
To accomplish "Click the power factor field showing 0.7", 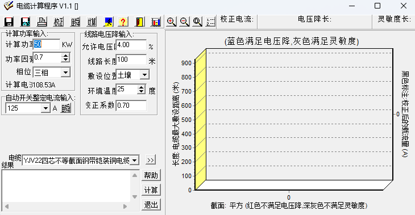I will coord(47,58).
